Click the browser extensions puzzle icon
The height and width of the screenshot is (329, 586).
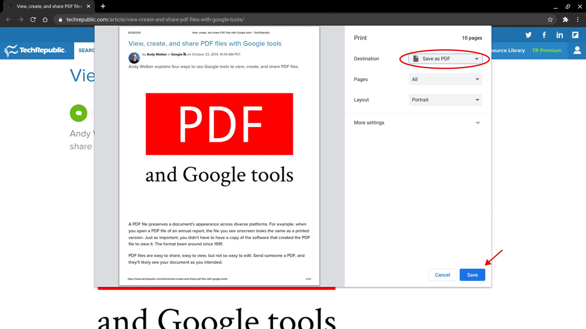[566, 19]
